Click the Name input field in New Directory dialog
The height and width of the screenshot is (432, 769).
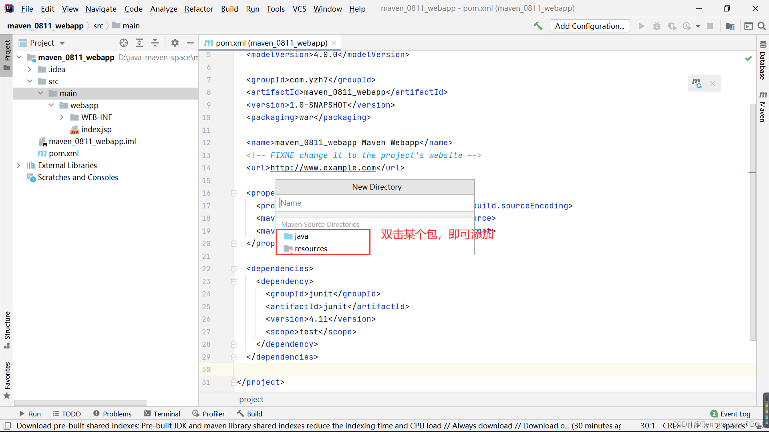[x=375, y=202]
